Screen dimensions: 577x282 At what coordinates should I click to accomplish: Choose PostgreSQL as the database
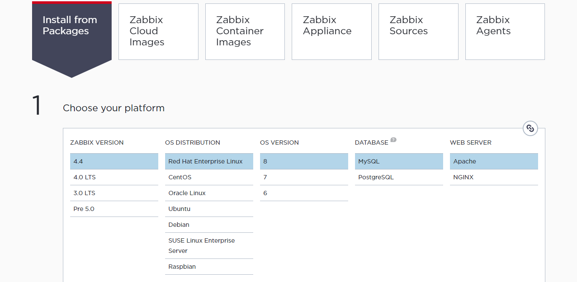click(x=399, y=177)
